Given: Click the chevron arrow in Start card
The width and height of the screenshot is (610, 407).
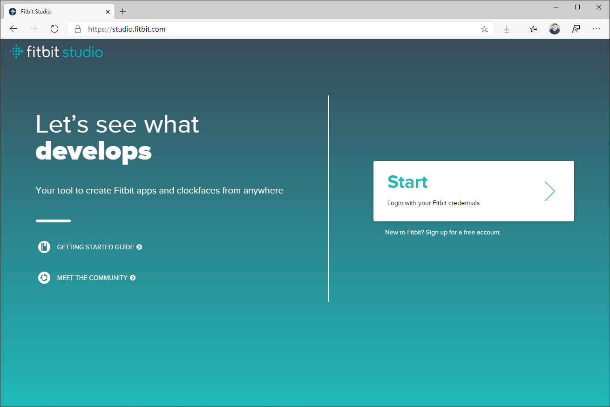Looking at the screenshot, I should (x=550, y=191).
